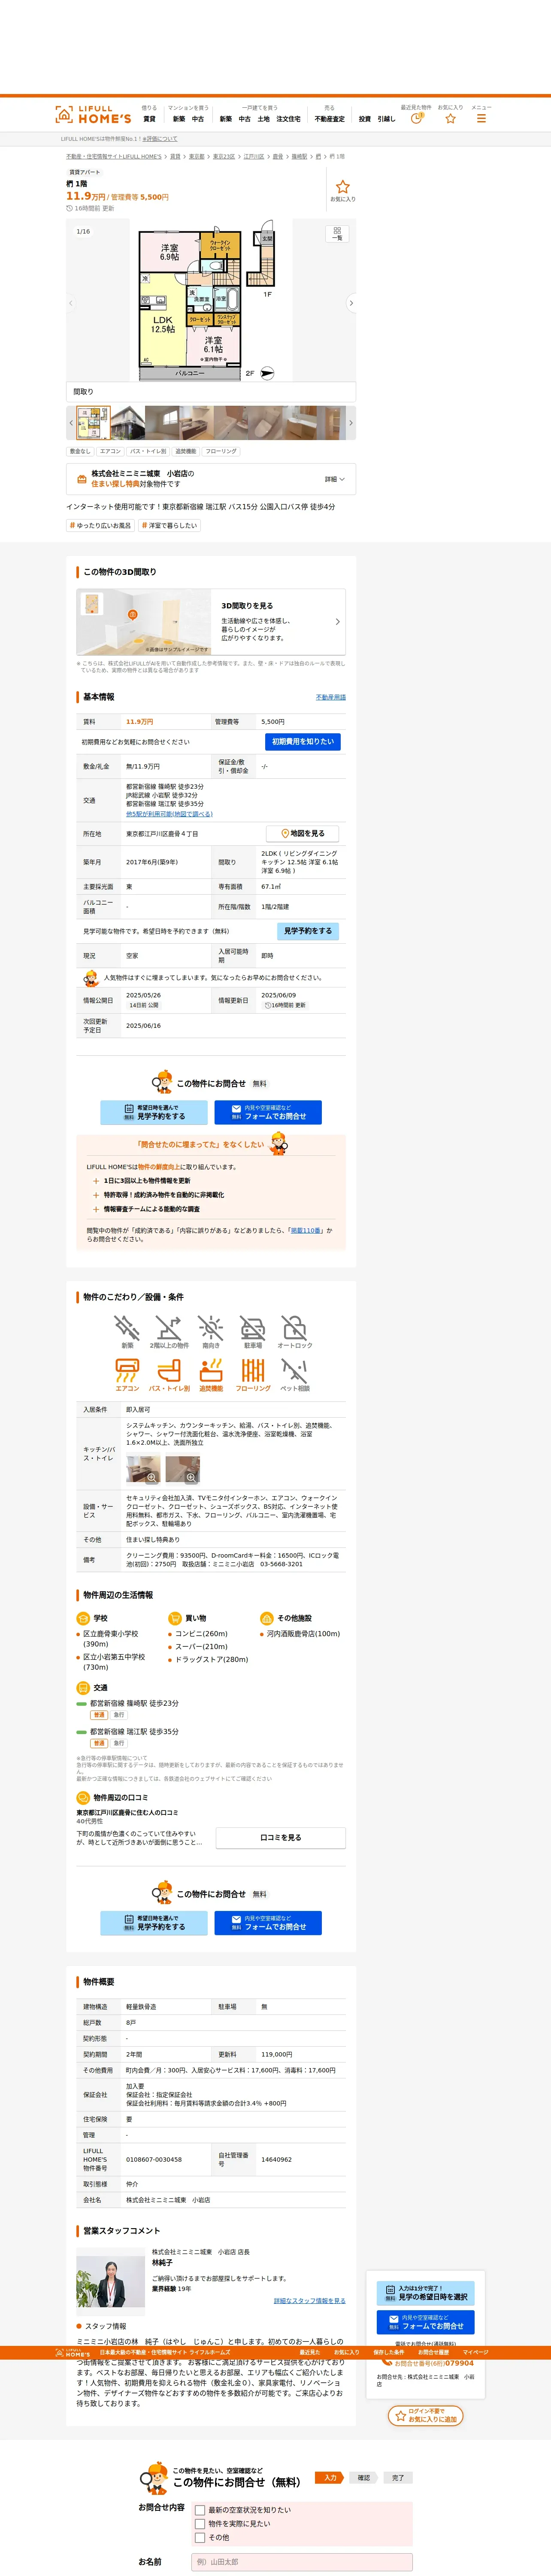The width and height of the screenshot is (551, 2576).
Task: Click the lower 見学予約をする calendar button
Action: point(154,1923)
